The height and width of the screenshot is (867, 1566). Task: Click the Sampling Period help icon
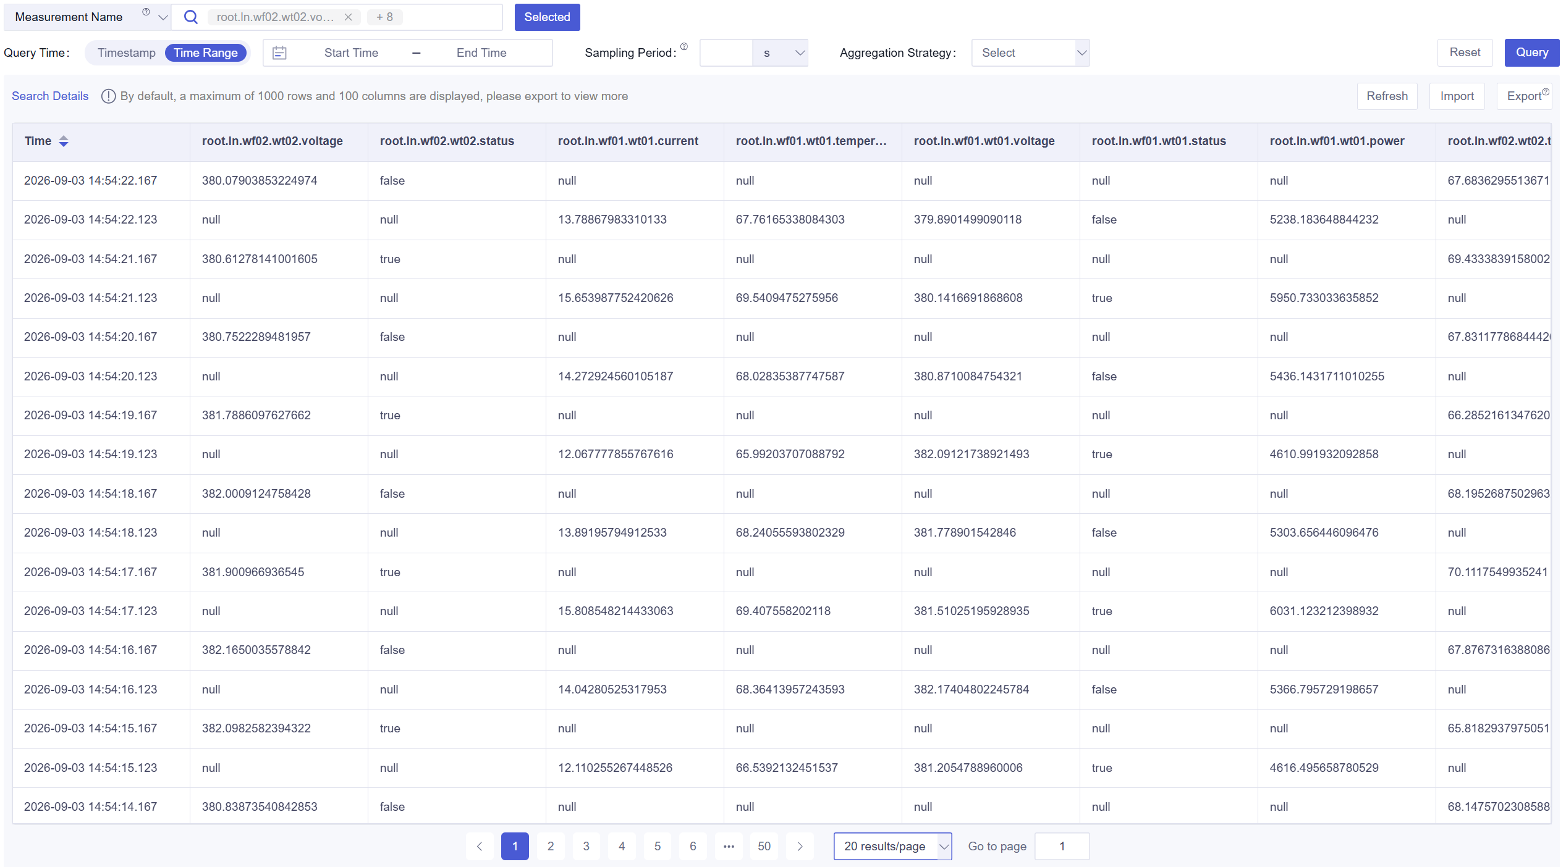[684, 46]
